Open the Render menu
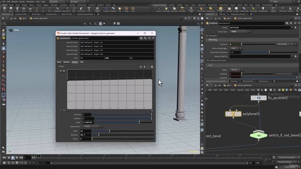The width and height of the screenshot is (301, 169). click(x=15, y=1)
